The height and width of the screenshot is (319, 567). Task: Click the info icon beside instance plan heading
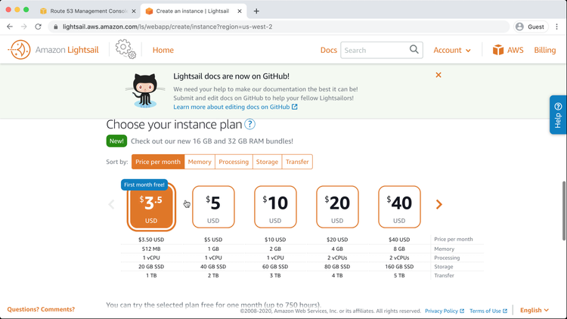coord(249,125)
